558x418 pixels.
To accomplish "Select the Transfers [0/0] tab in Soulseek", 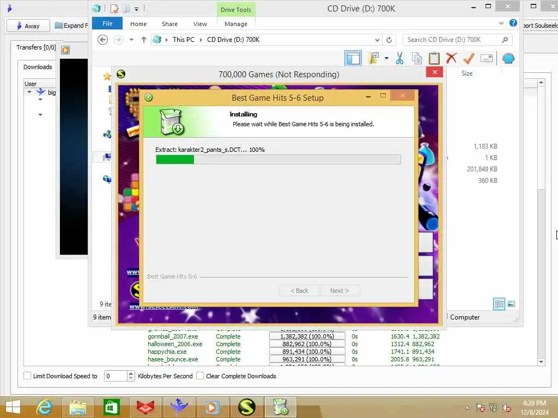I will coord(36,47).
